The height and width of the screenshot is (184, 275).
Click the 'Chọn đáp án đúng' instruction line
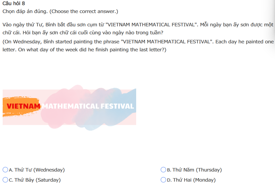tap(60, 11)
